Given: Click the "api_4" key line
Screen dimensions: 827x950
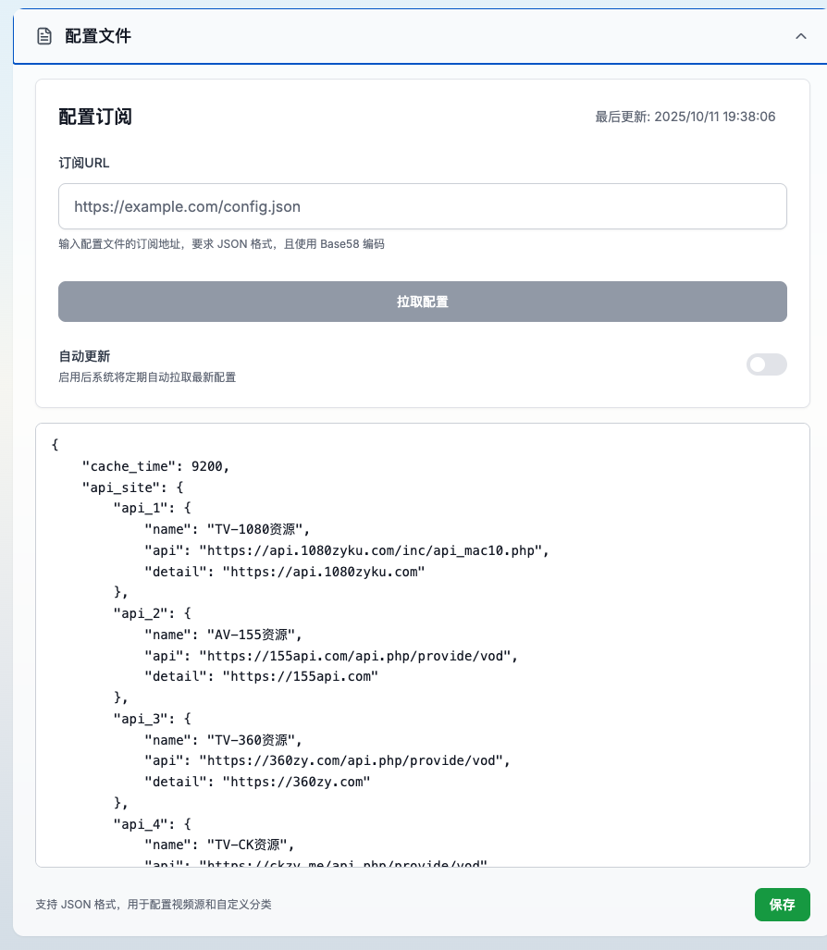Looking at the screenshot, I should click(152, 823).
